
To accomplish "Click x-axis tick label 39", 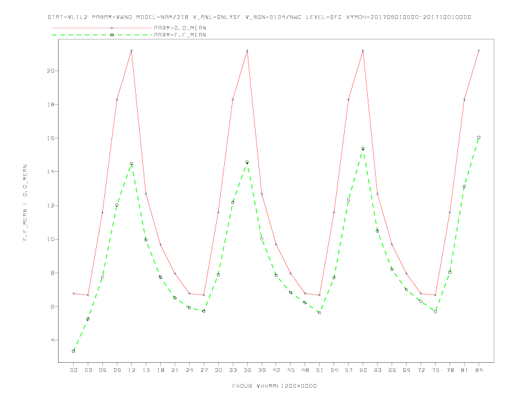I will click(262, 370).
